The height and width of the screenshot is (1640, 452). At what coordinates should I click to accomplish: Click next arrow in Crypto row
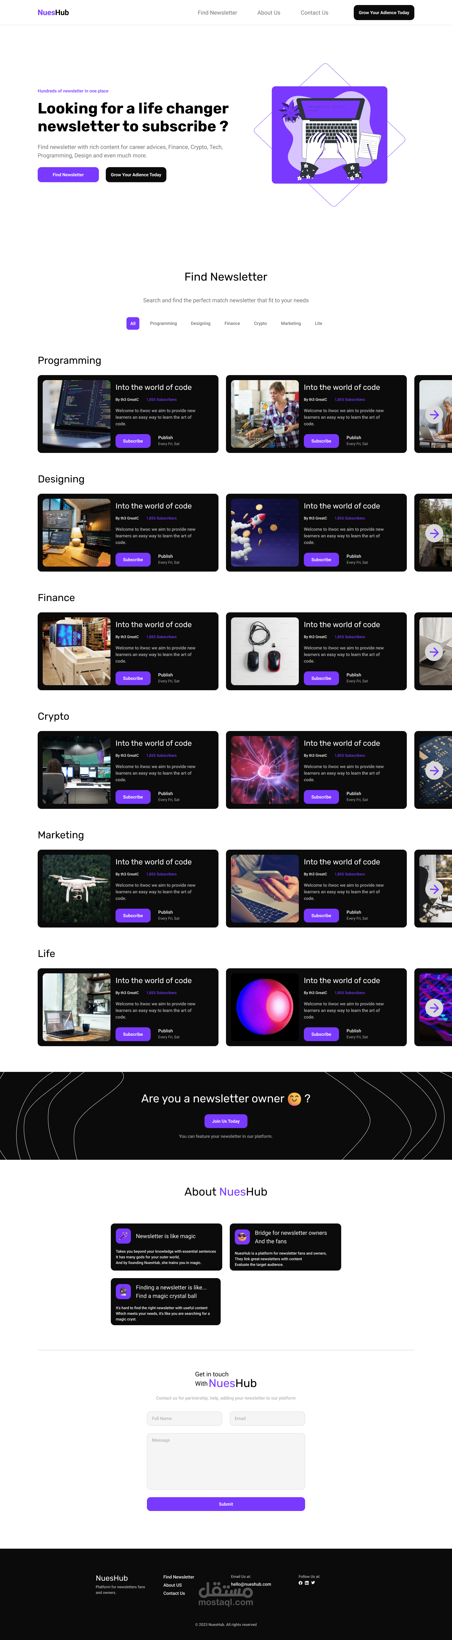click(434, 770)
